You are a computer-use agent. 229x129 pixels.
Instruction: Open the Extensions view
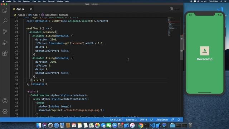pyautogui.click(x=5, y=53)
